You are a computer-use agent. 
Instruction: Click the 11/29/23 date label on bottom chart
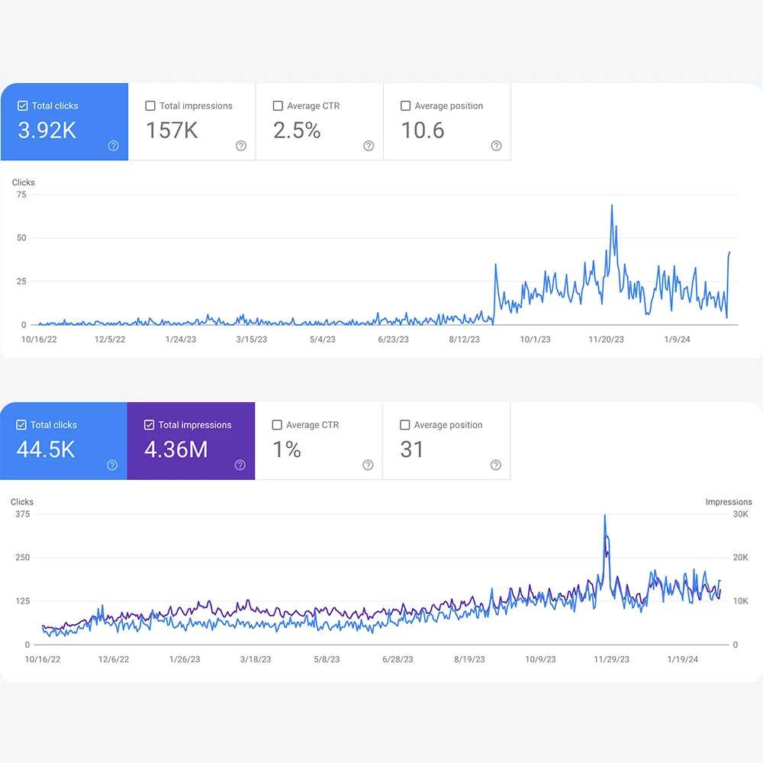tap(610, 659)
